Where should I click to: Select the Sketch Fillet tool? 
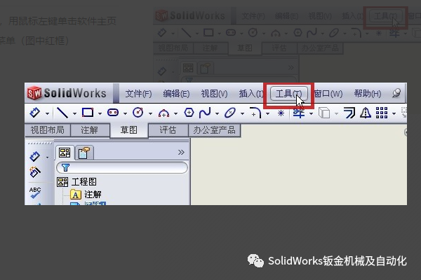click(255, 113)
